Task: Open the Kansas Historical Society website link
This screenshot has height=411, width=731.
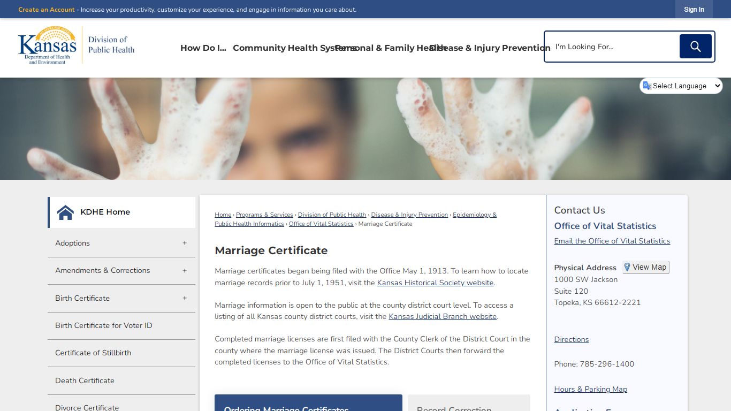Action: [x=435, y=283]
